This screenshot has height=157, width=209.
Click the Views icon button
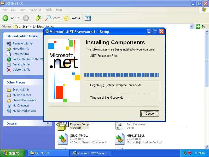pos(88,18)
